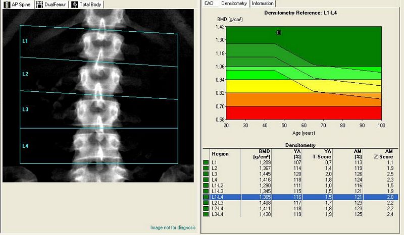Click the green square next to L3
The image size is (404, 235).
pyautogui.click(x=206, y=173)
